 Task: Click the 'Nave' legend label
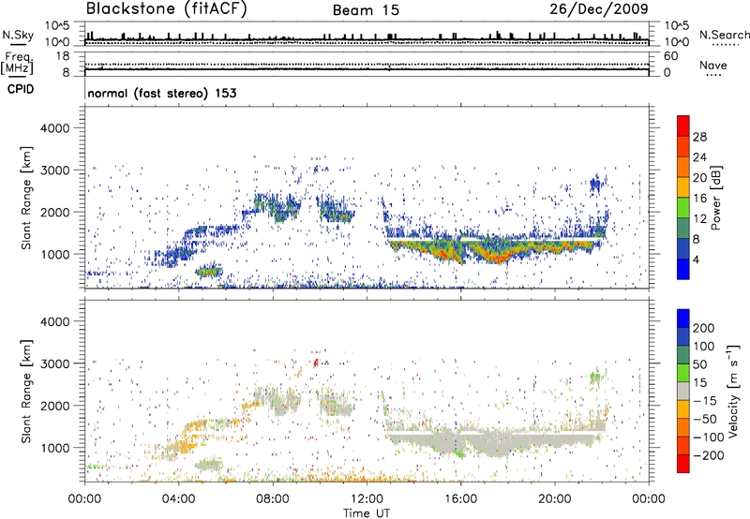click(x=713, y=65)
